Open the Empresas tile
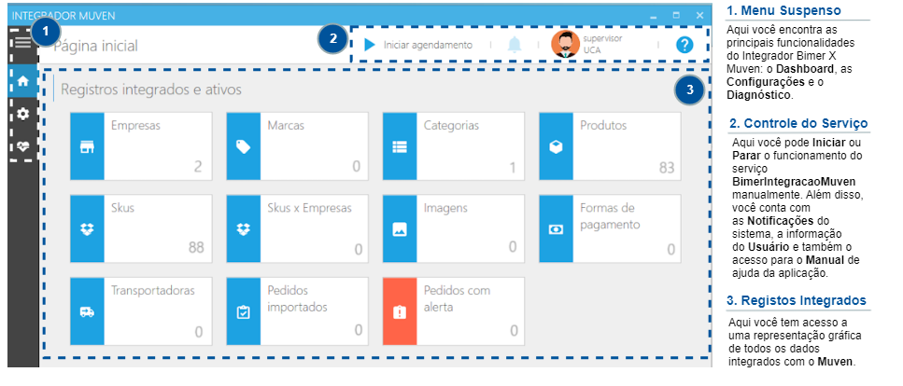This screenshot has width=903, height=386. tap(142, 145)
